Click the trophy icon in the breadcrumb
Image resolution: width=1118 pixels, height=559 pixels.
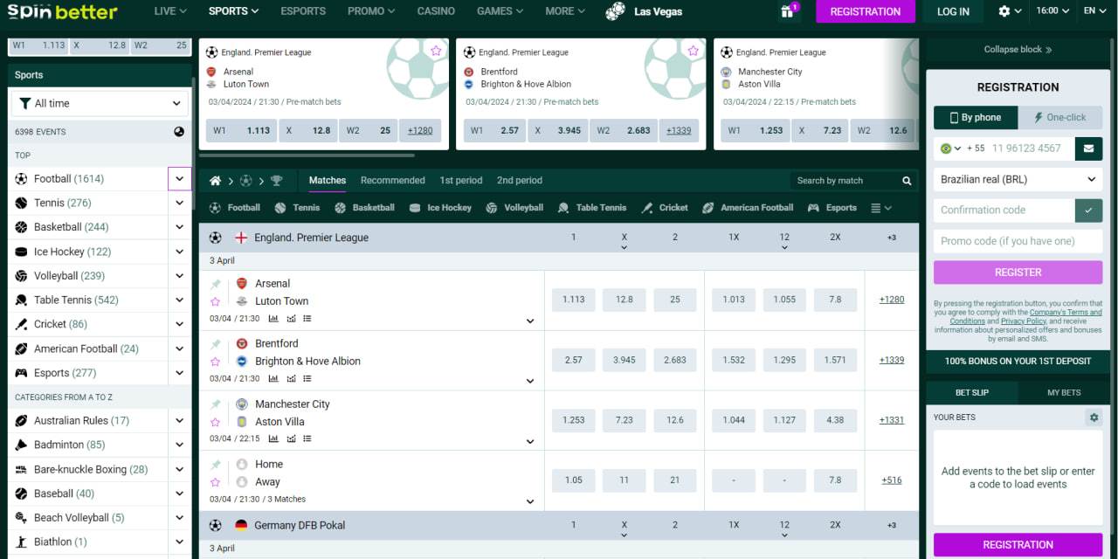pyautogui.click(x=277, y=181)
